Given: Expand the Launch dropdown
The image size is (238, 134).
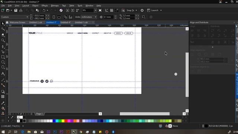Looking at the screenshot, I should click(x=161, y=10).
